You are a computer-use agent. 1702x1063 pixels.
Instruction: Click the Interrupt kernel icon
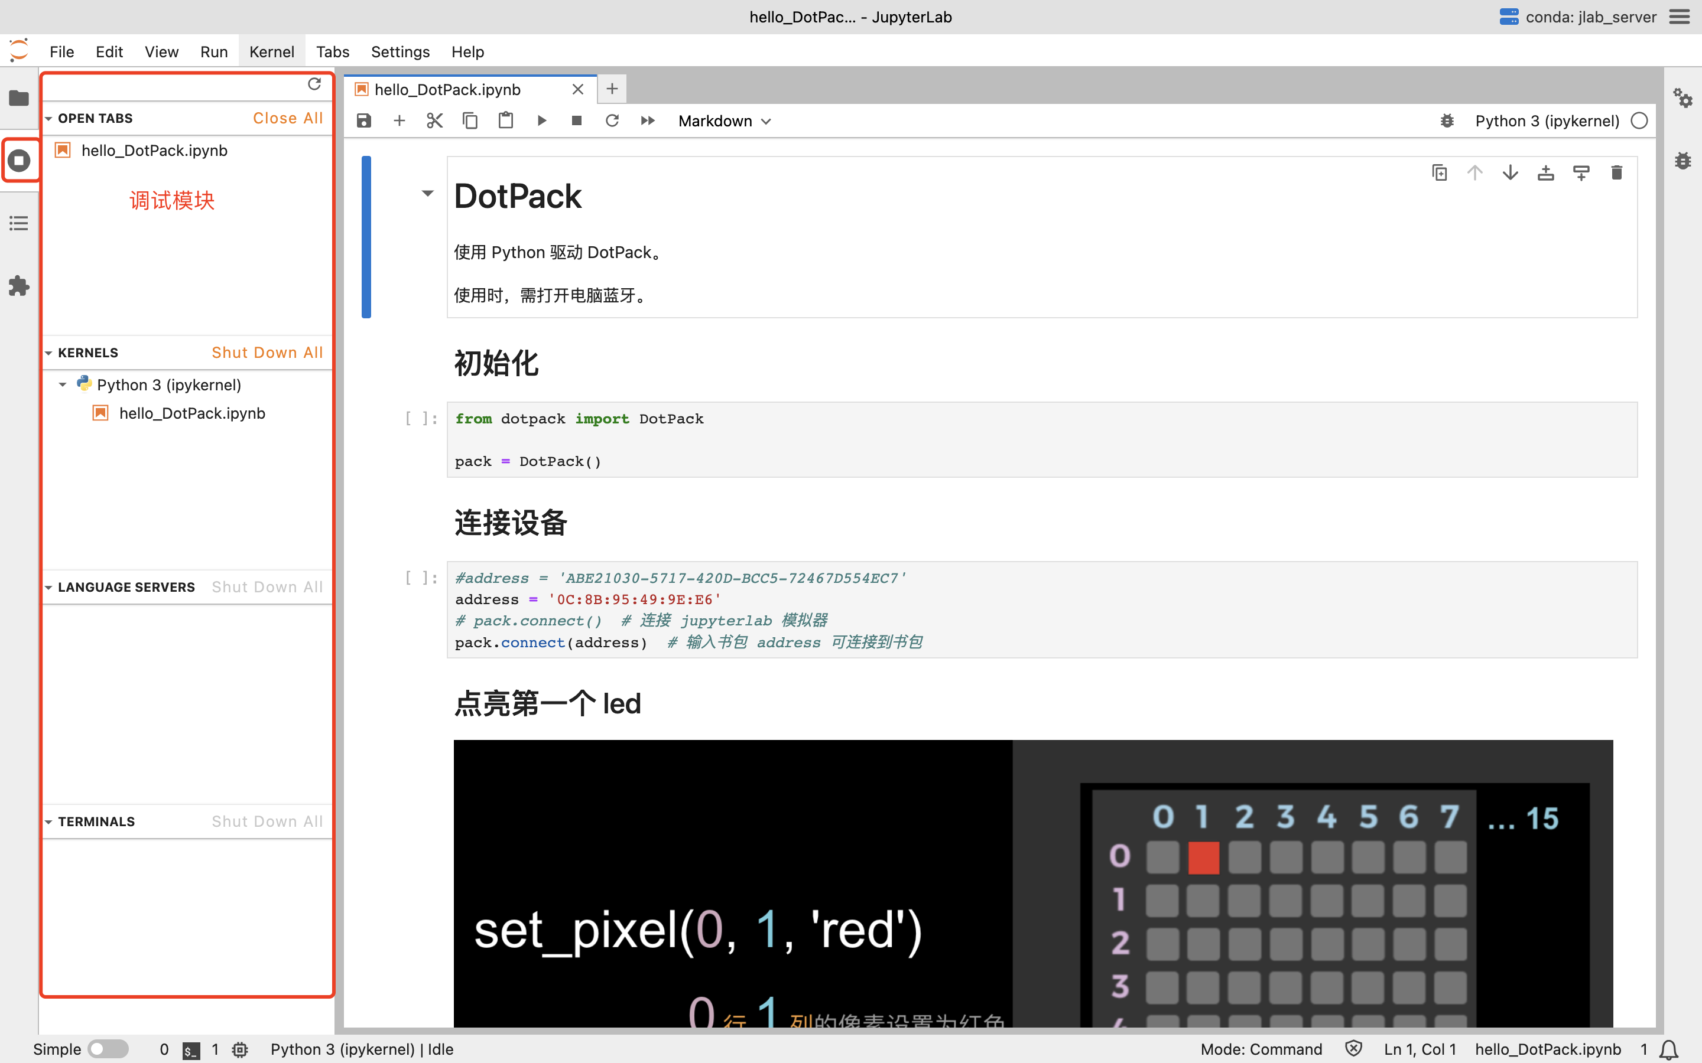tap(577, 120)
